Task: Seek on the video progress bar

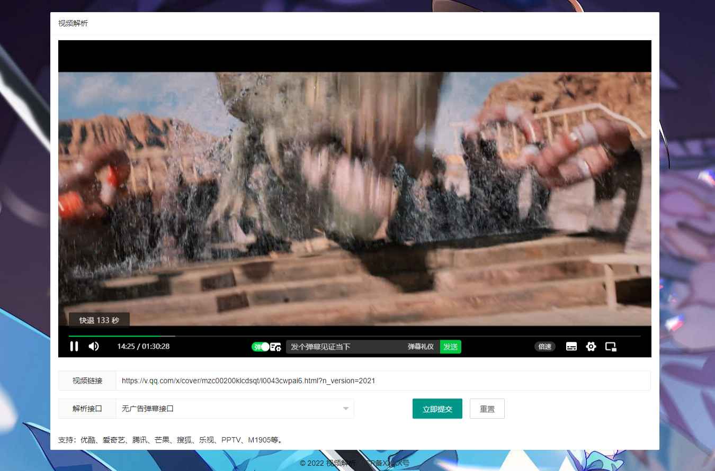Action: (354, 336)
